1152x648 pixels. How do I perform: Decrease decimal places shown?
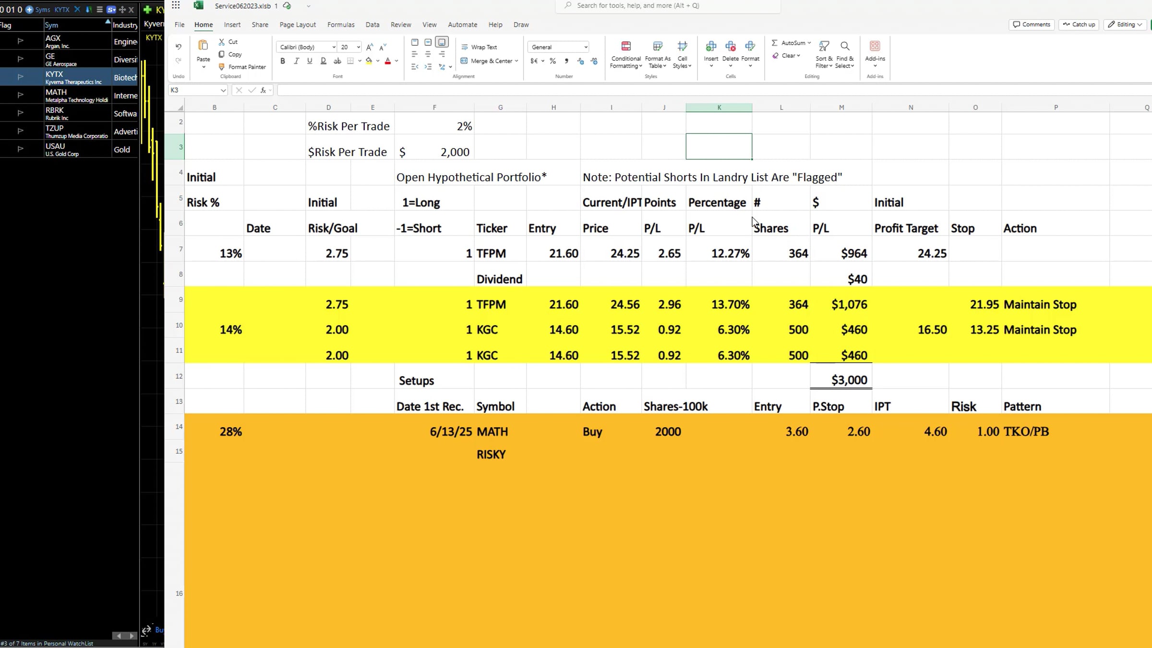[x=594, y=61]
